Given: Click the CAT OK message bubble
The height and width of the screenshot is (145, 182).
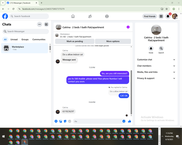Looking at the screenshot, I should point(124,96).
